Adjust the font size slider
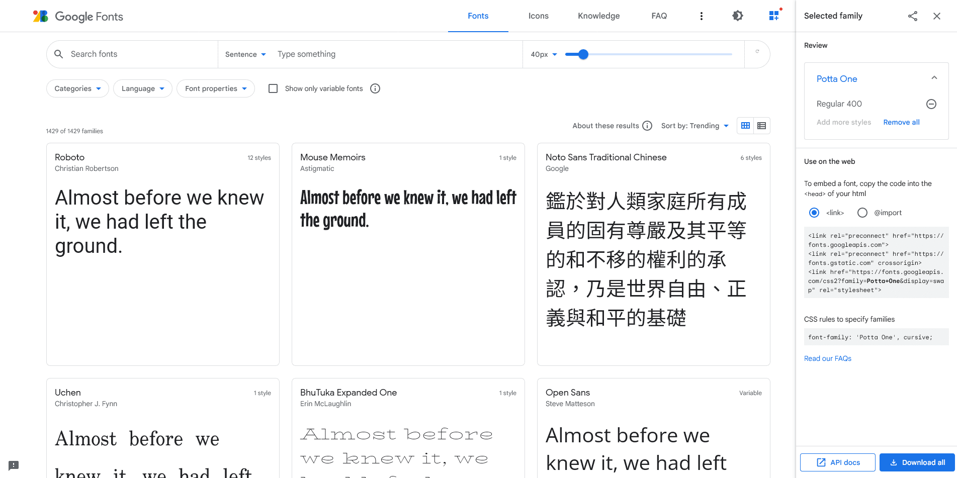The height and width of the screenshot is (478, 957). [583, 54]
